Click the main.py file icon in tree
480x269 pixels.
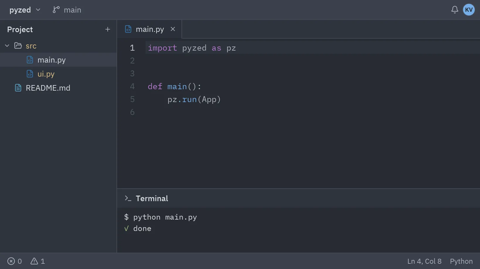click(30, 60)
